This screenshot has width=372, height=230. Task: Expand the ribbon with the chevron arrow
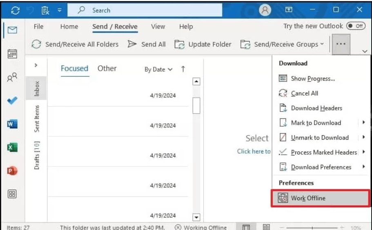365,51
